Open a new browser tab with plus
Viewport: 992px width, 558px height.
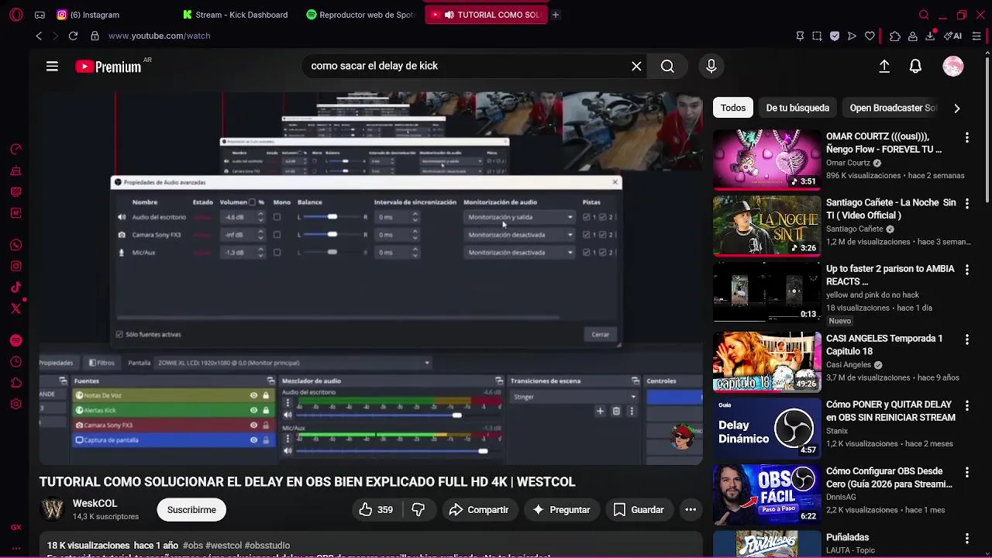pos(555,15)
